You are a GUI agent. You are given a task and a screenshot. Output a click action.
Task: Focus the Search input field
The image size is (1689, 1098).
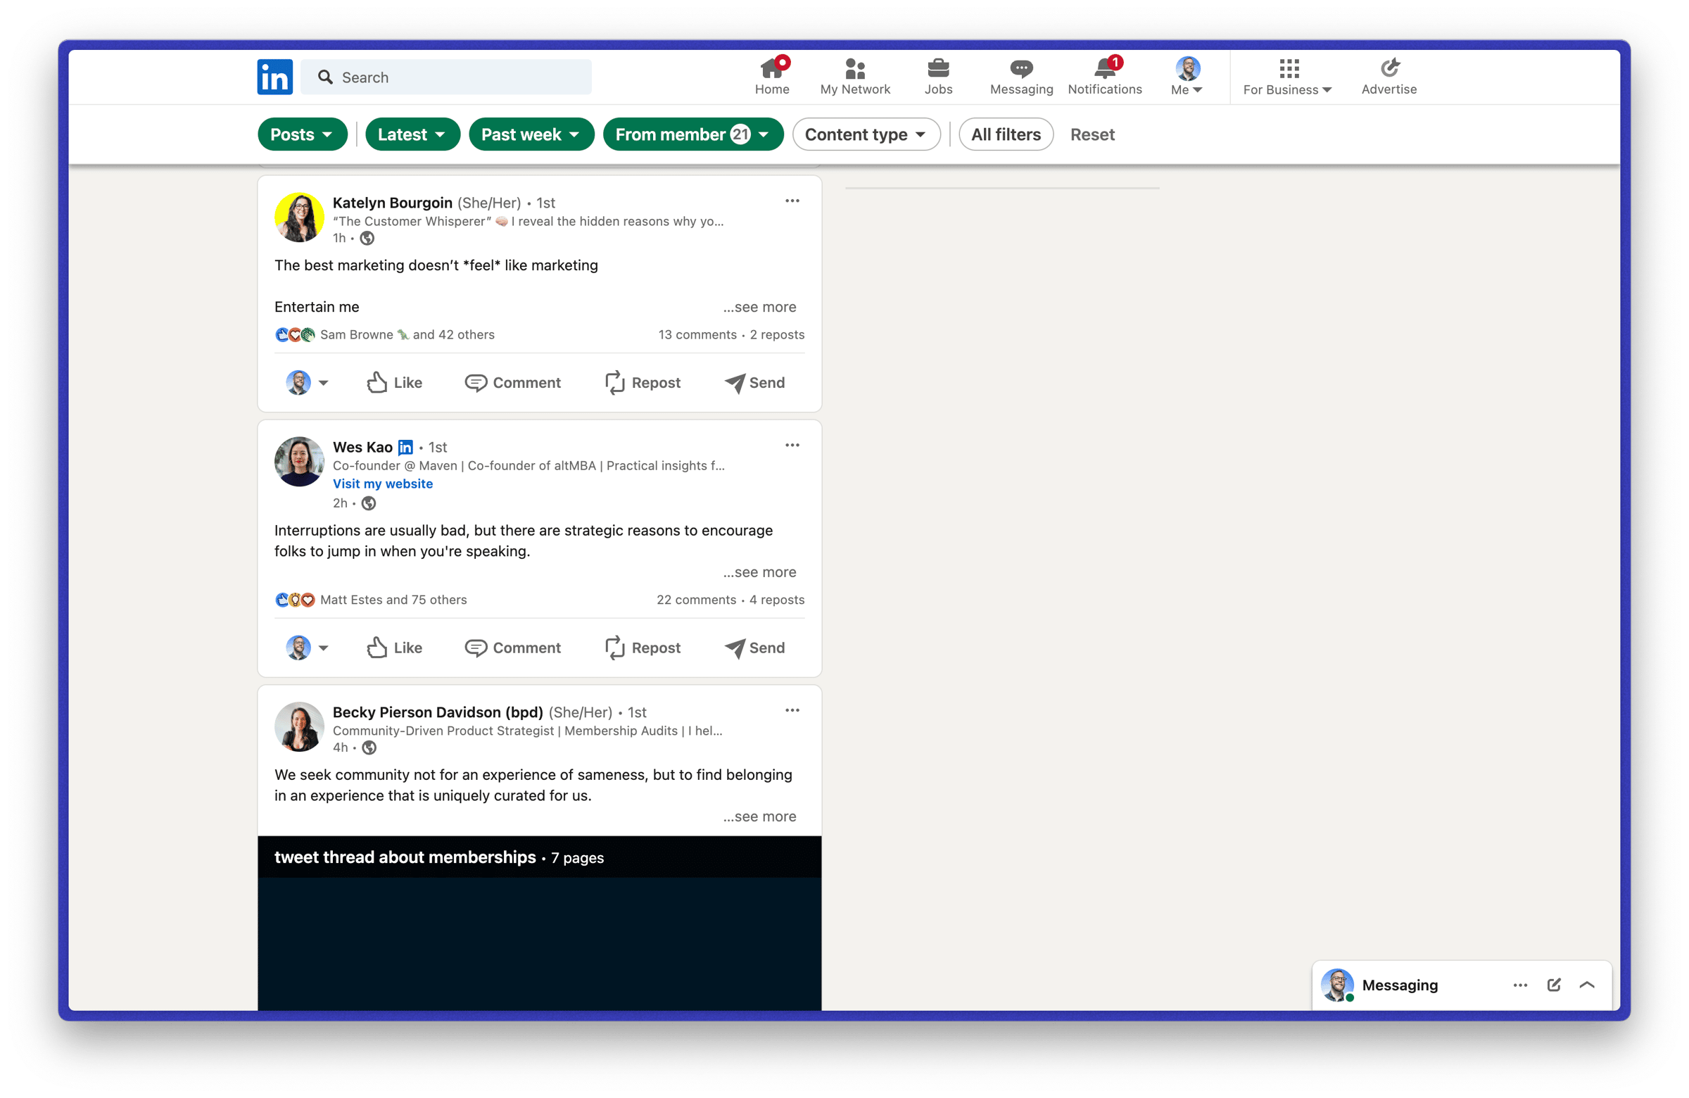[x=445, y=77]
